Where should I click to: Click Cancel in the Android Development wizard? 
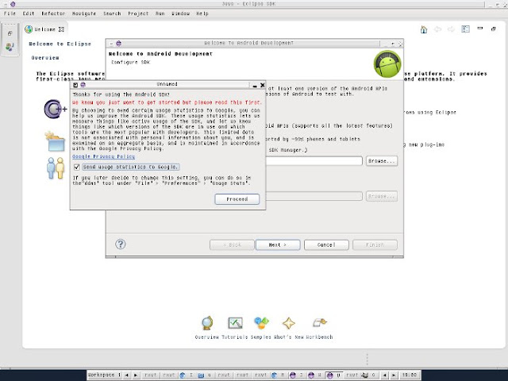(326, 244)
